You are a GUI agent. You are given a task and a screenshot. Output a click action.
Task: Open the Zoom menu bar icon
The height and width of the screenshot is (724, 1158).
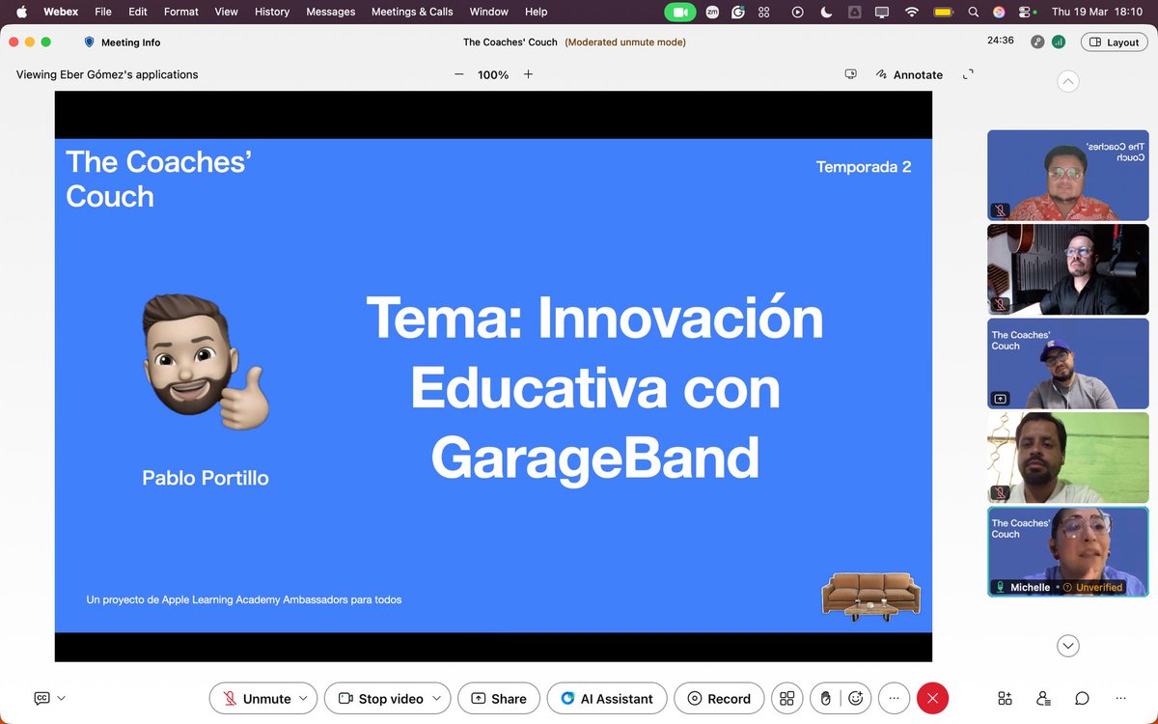pyautogui.click(x=712, y=12)
